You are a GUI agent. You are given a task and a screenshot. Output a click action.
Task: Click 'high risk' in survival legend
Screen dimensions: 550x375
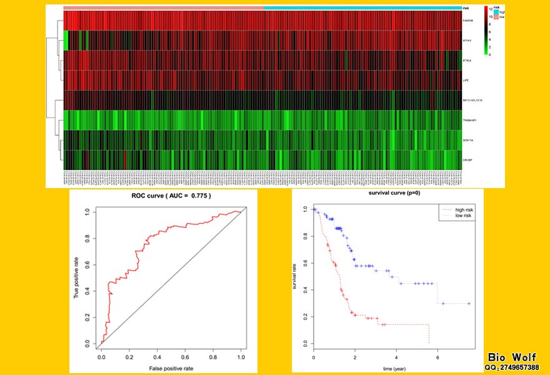[464, 210]
